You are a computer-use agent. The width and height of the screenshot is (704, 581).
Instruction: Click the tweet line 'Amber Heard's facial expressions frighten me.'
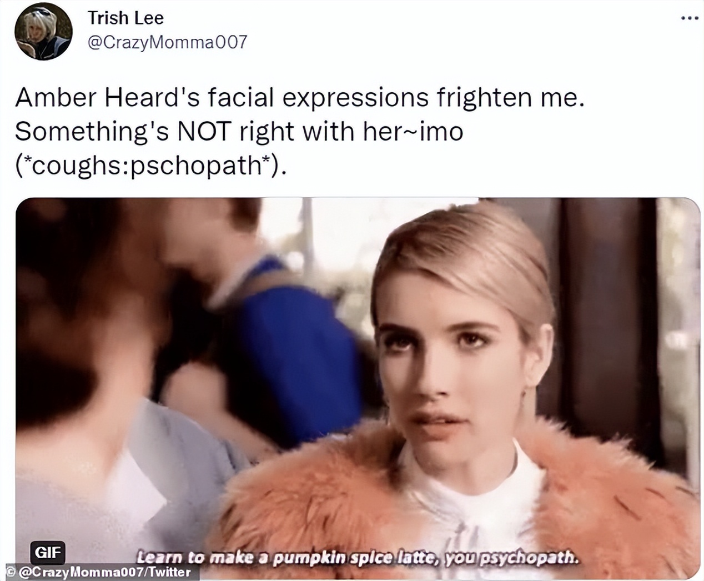pyautogui.click(x=300, y=98)
